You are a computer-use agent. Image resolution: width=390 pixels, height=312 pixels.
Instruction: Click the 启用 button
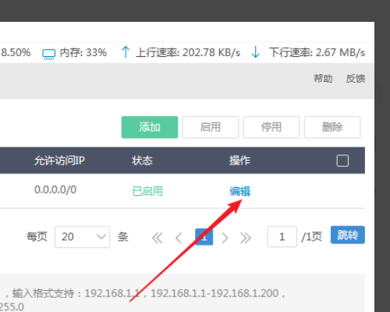[211, 127]
